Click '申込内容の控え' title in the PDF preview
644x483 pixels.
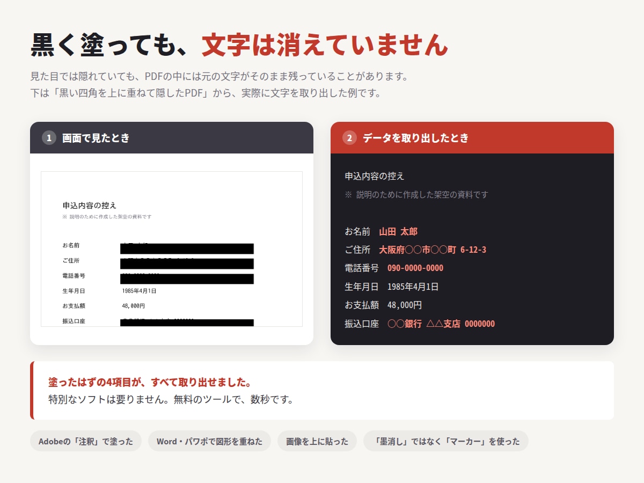pyautogui.click(x=90, y=206)
